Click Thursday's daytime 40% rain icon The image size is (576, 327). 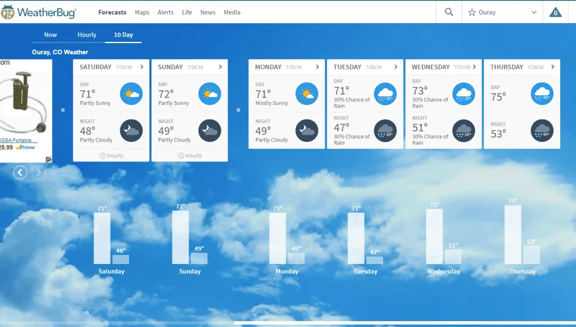[x=542, y=94]
